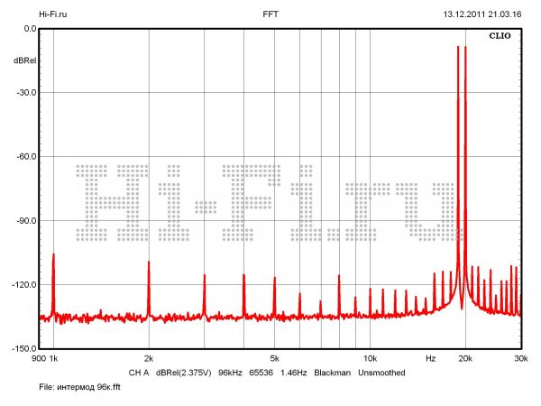Click the -120.0 y-axis tick label

point(23,284)
